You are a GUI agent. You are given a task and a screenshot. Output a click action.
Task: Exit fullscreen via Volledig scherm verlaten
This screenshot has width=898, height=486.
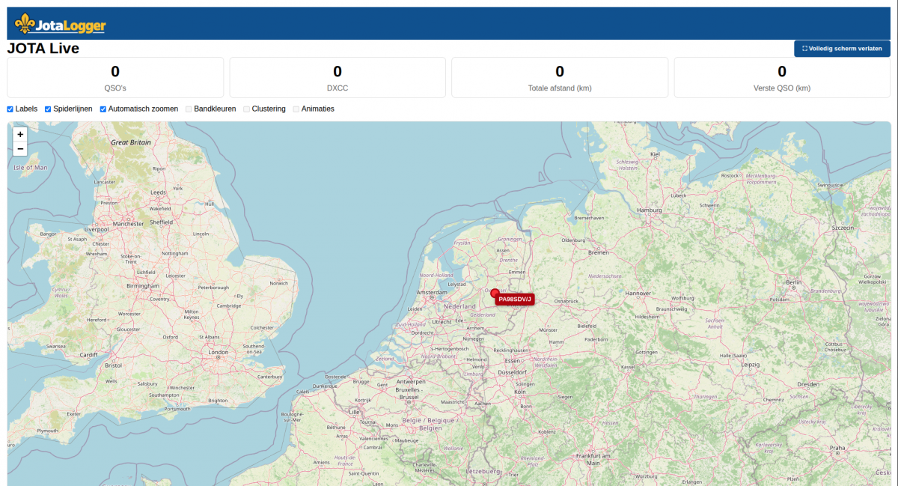[x=842, y=49]
